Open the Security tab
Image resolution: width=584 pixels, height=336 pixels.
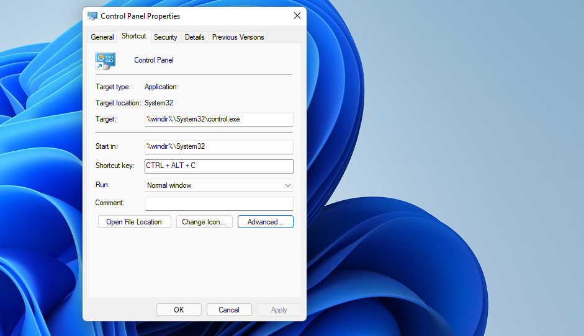point(165,37)
